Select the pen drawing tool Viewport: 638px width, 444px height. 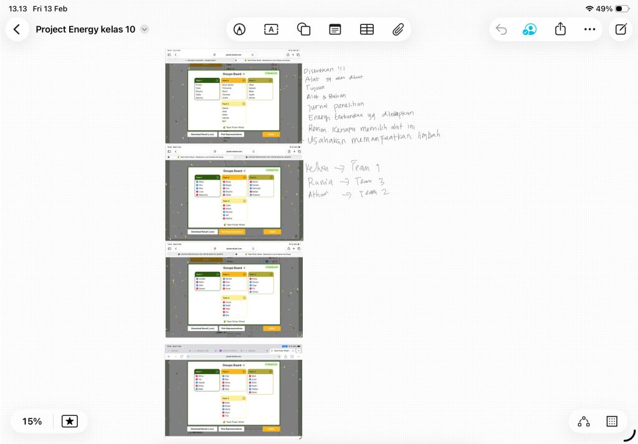click(x=239, y=29)
